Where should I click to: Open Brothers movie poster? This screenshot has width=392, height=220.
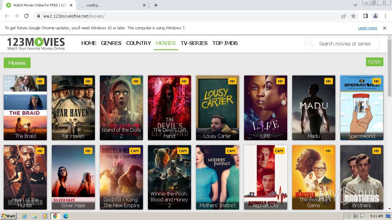point(362,178)
